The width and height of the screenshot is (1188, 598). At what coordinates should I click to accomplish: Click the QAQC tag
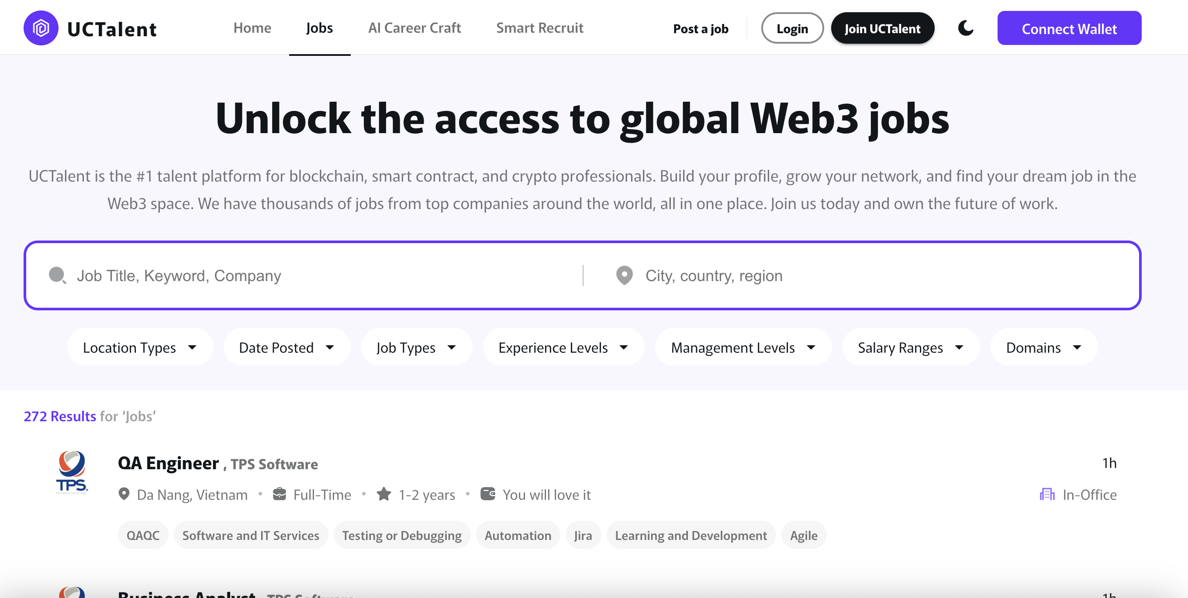point(143,535)
